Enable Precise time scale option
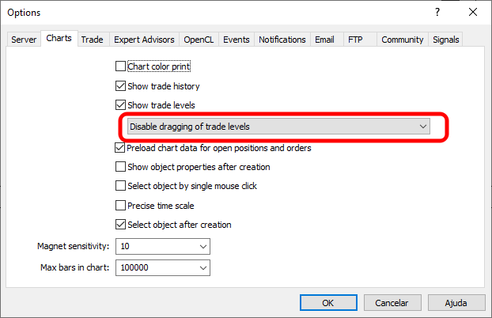 tap(120, 206)
